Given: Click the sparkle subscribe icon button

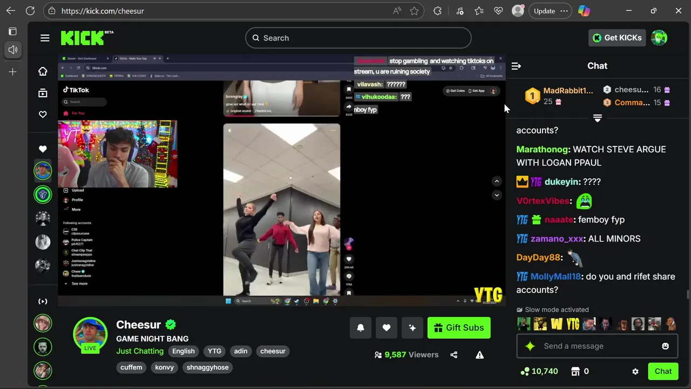Looking at the screenshot, I should (x=412, y=328).
